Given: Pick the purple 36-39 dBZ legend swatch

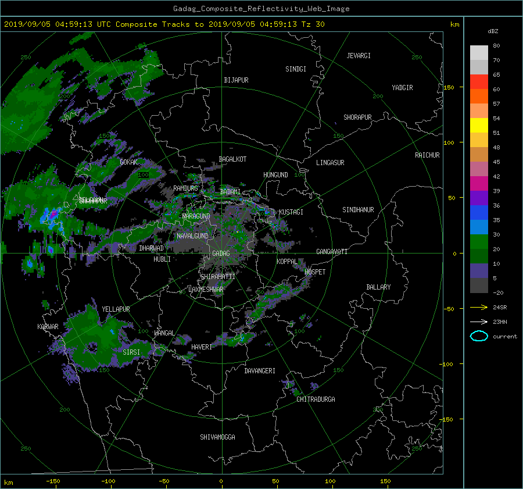Looking at the screenshot, I should 479,198.
